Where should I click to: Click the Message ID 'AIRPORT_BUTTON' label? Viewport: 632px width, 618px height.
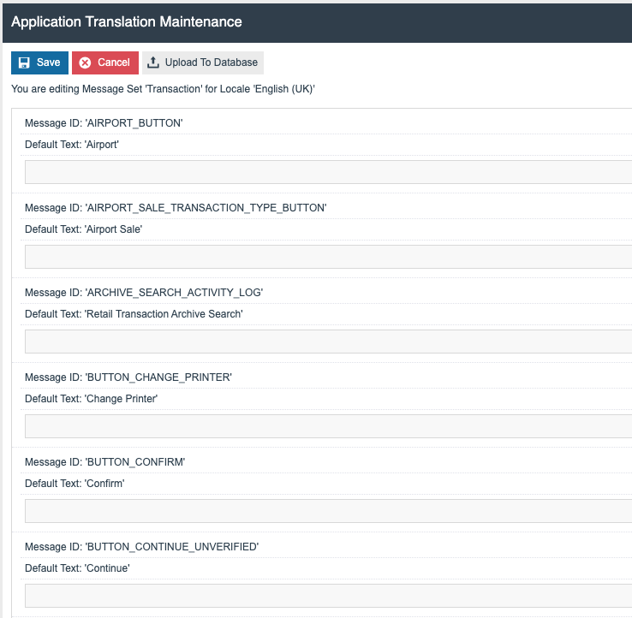pyautogui.click(x=104, y=123)
